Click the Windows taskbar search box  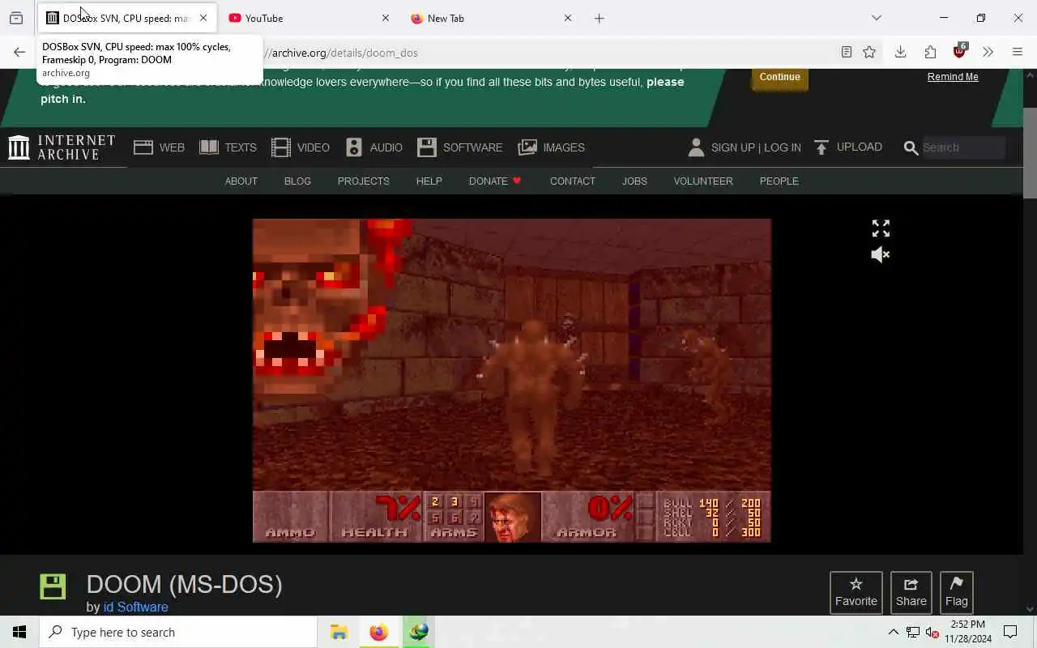[x=178, y=632]
